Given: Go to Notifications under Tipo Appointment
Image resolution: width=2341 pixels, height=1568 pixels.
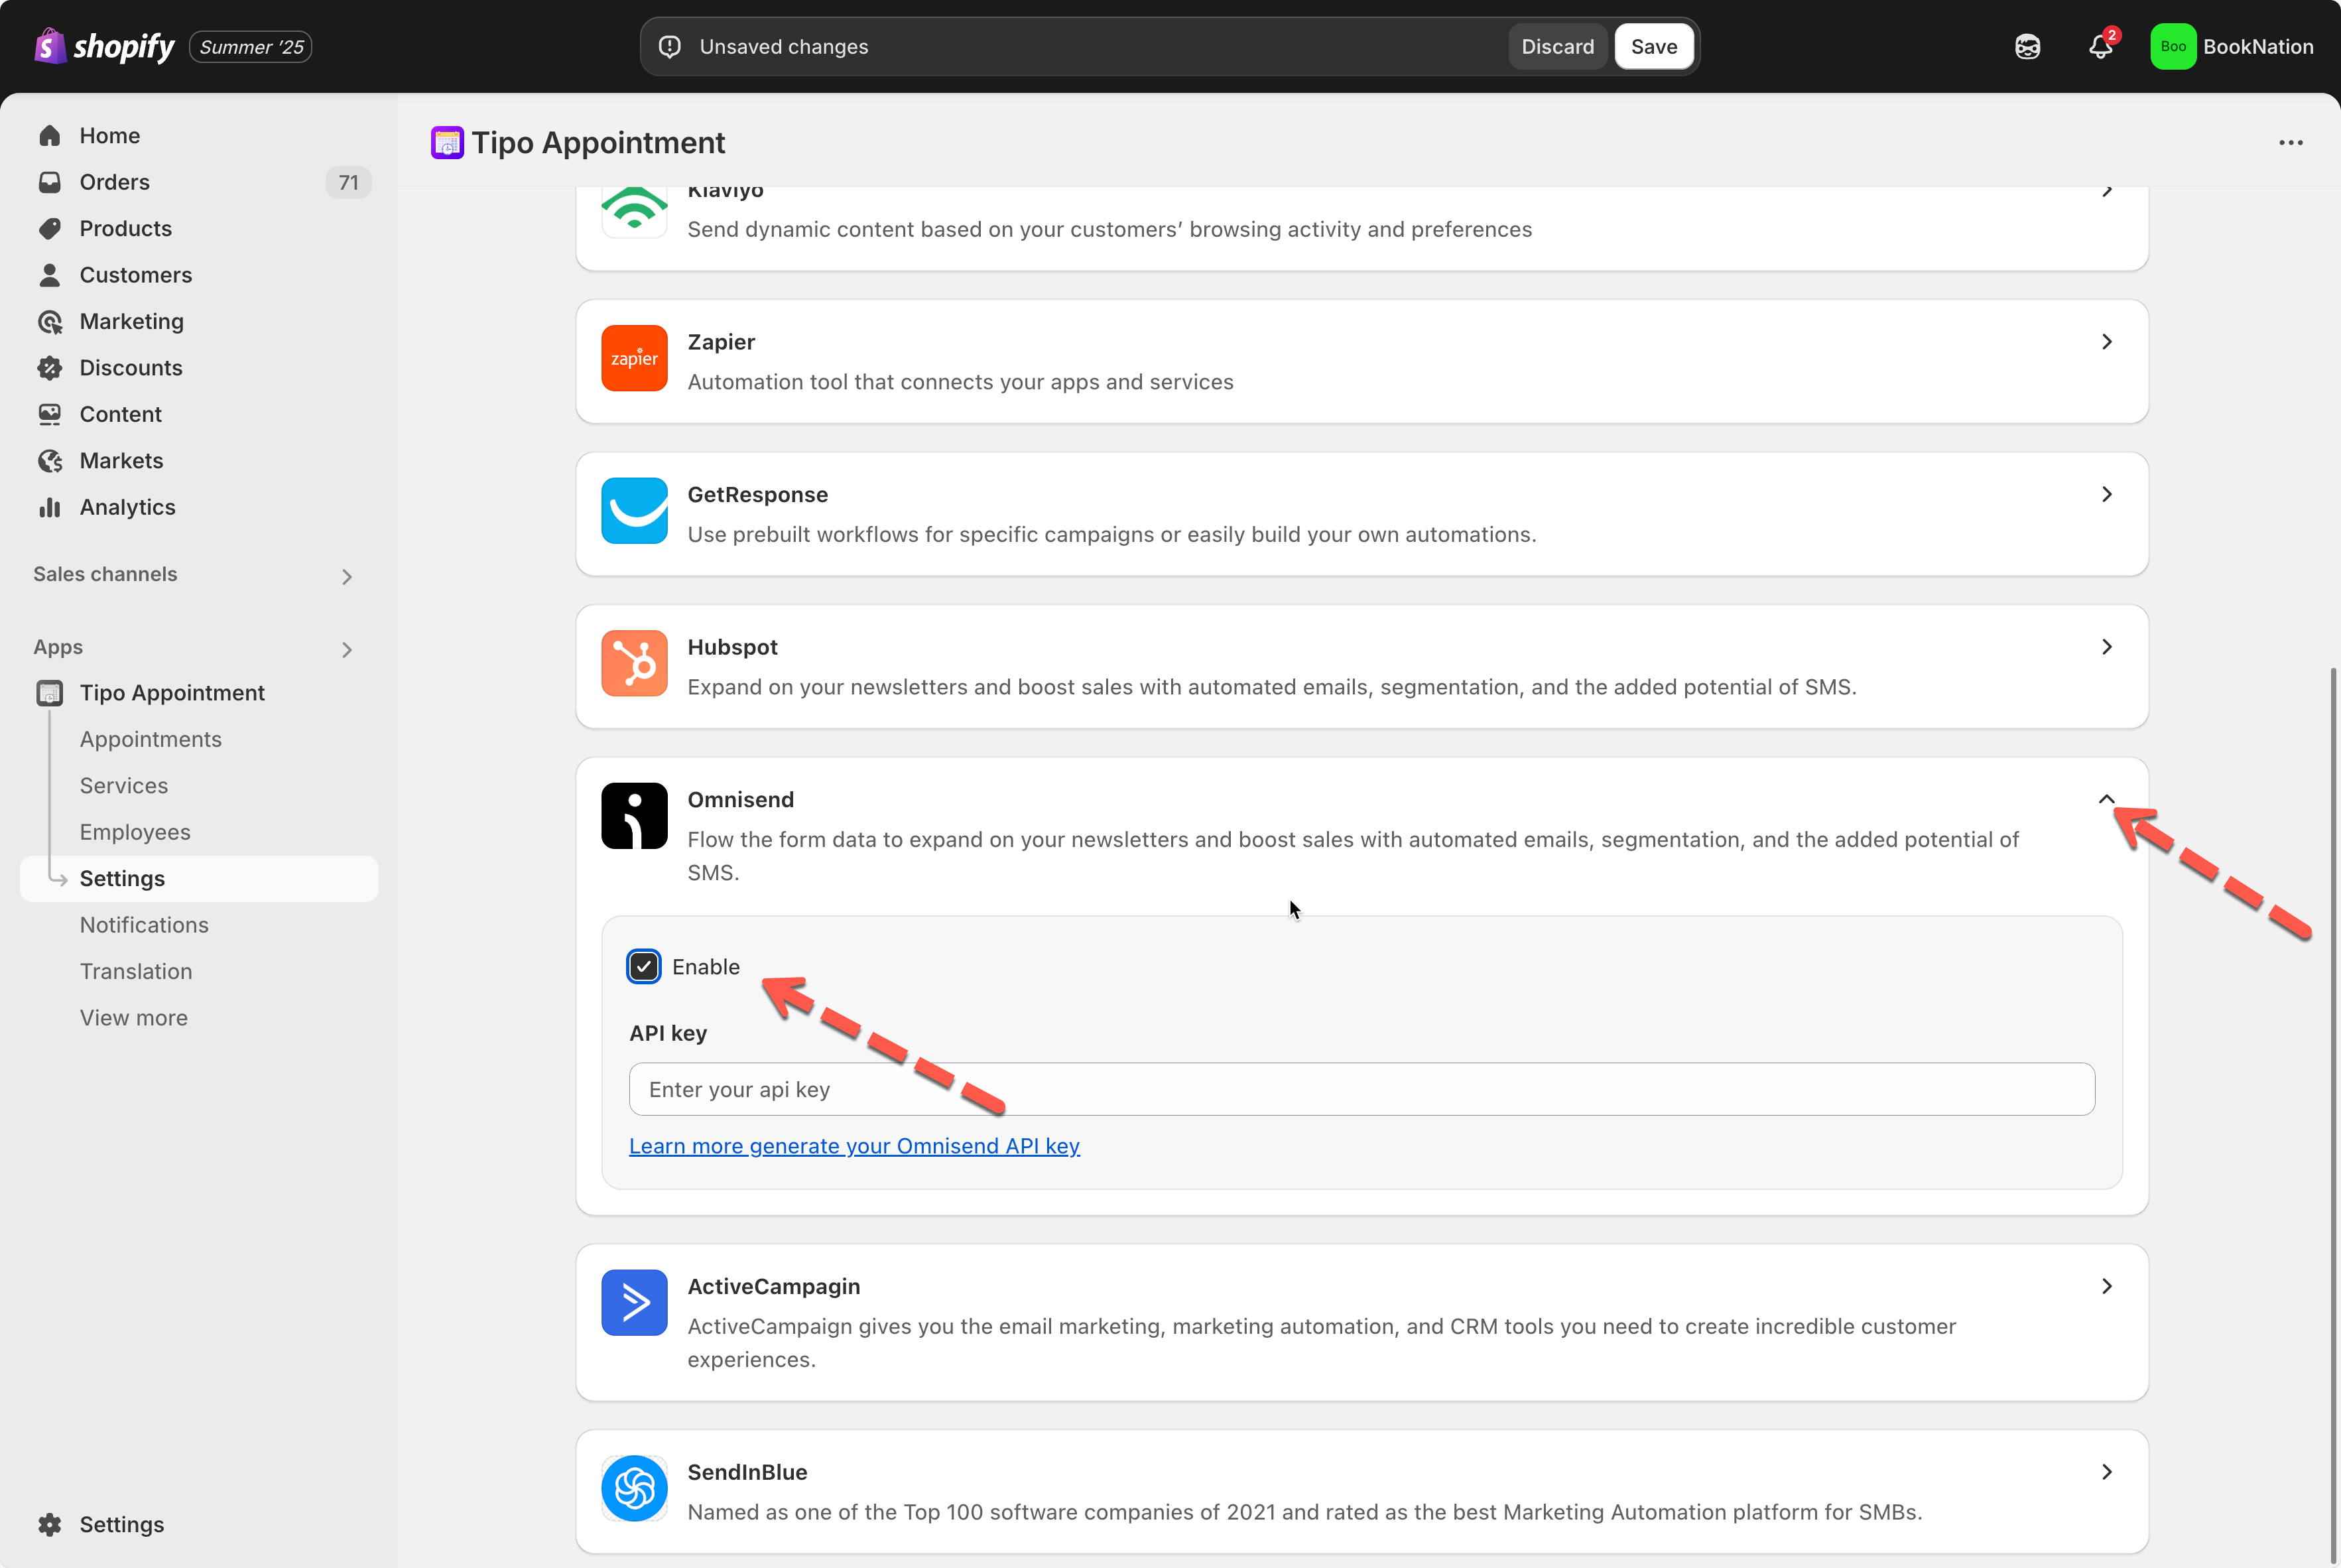Looking at the screenshot, I should coord(144,925).
